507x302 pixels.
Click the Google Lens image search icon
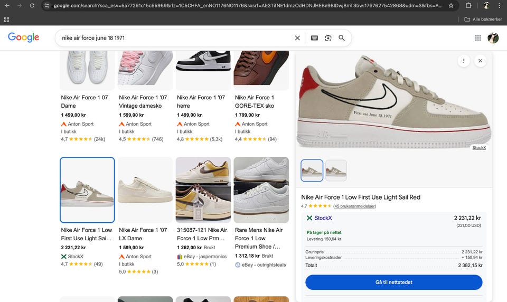click(328, 38)
